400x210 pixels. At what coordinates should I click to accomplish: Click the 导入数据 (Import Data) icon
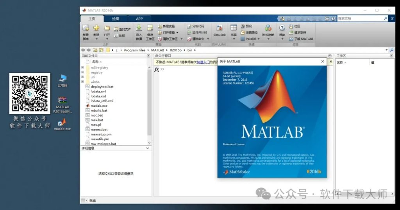139,28
